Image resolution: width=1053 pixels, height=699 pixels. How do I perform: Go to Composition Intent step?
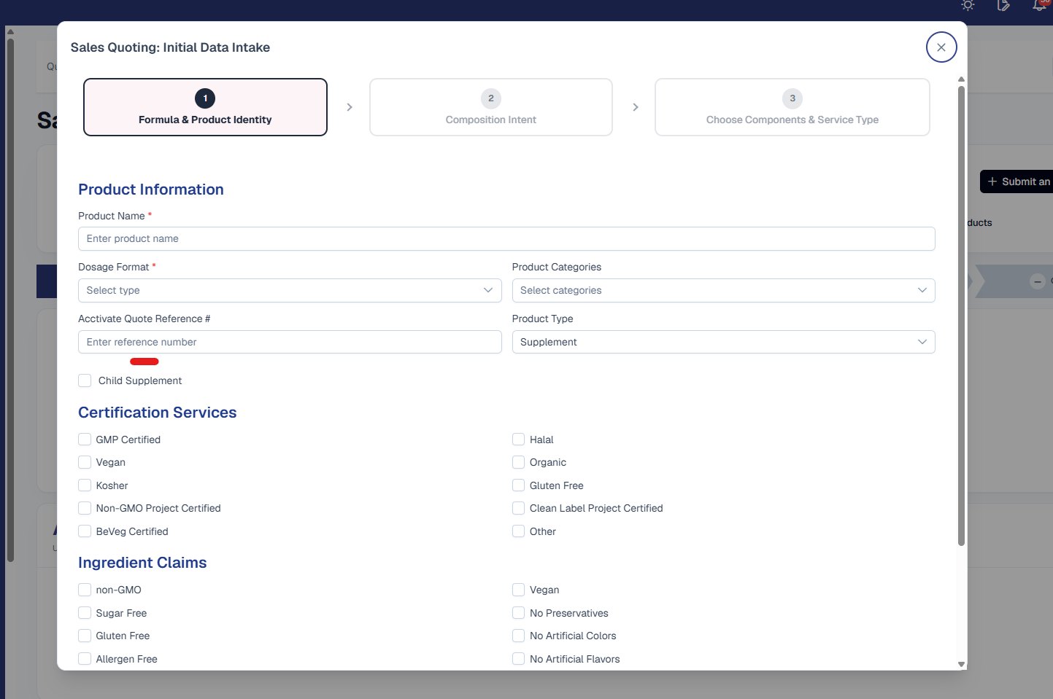pos(491,107)
